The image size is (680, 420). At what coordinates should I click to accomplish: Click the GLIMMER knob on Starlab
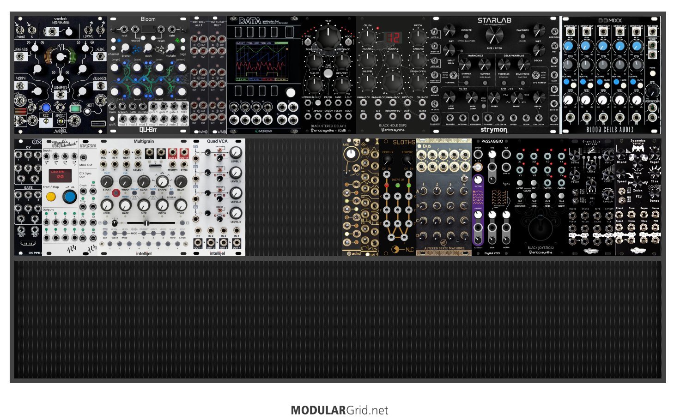[x=485, y=65]
